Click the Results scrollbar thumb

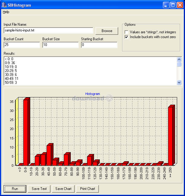tap(179, 64)
